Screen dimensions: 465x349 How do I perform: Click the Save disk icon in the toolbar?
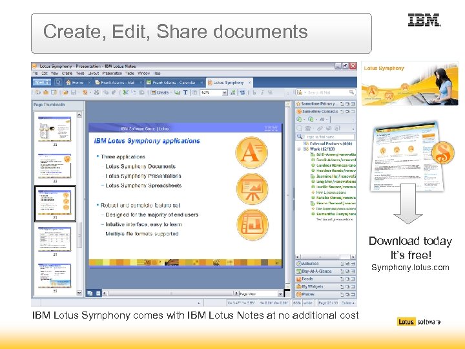(x=74, y=92)
